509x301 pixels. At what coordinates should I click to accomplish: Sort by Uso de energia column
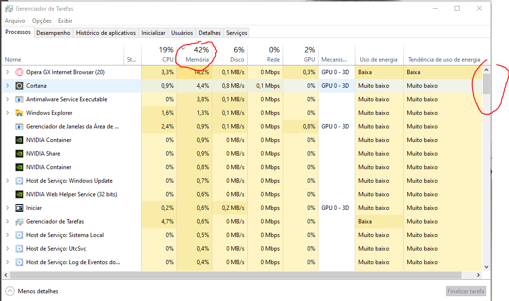379,55
